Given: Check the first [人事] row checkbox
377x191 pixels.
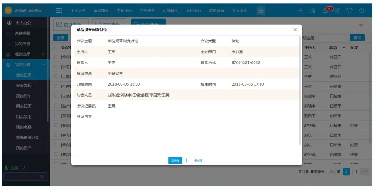Looking at the screenshot, I should pos(57,77).
